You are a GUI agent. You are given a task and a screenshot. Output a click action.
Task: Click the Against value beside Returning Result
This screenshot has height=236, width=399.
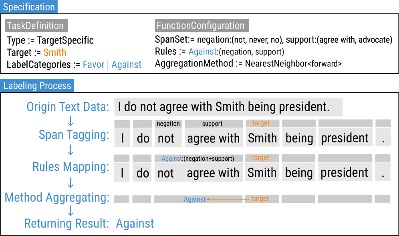(135, 224)
